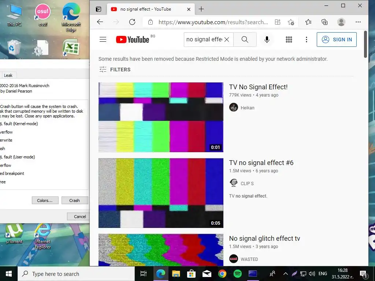Open 'No signal glitch effect tv' title

tap(264, 239)
